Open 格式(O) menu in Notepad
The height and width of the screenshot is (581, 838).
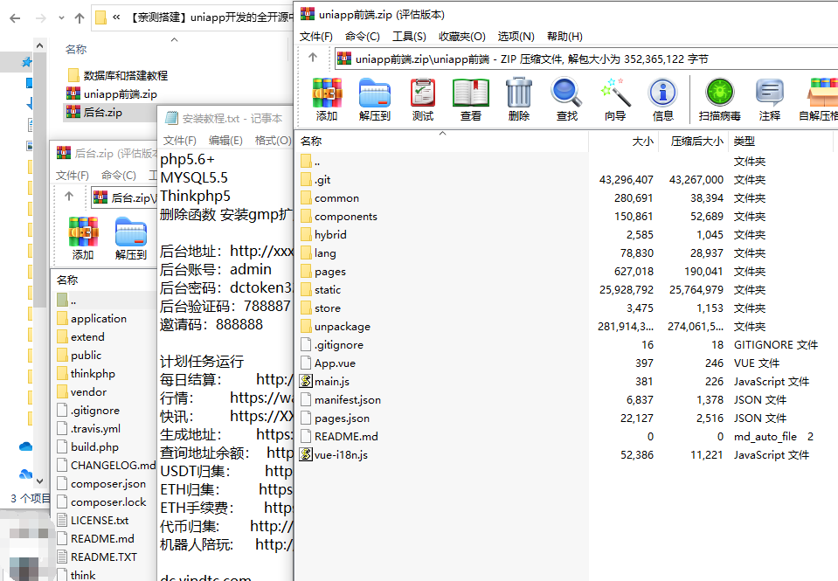pos(274,140)
